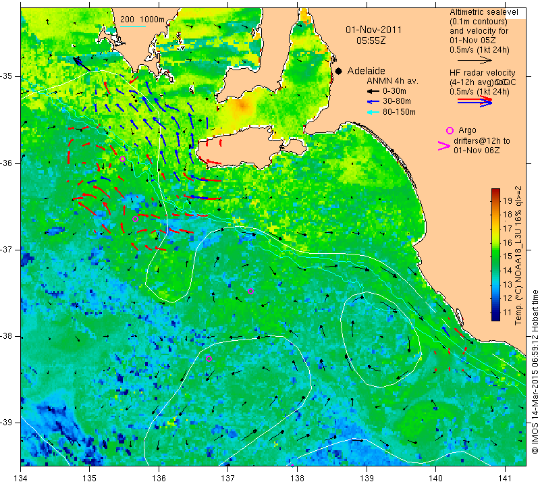Click the 'drifters@12h to' legend text

482,141
